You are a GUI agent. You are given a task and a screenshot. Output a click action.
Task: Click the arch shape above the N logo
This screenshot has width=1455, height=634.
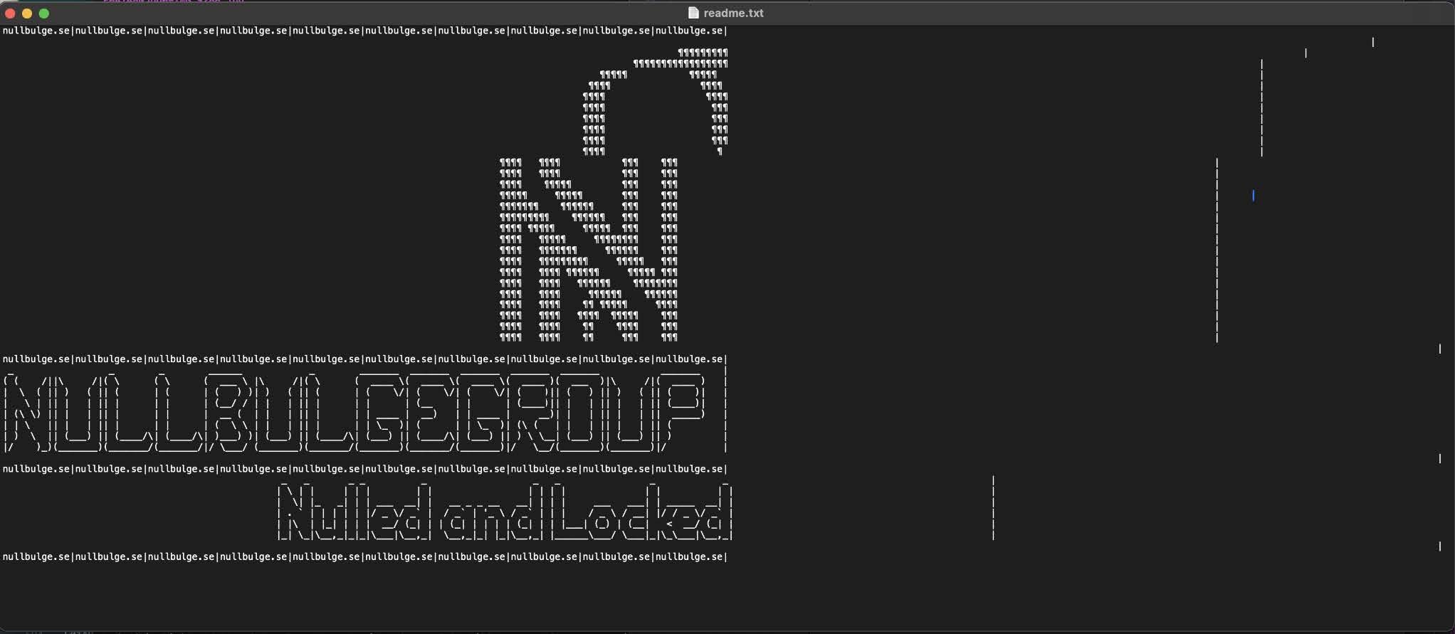(655, 93)
